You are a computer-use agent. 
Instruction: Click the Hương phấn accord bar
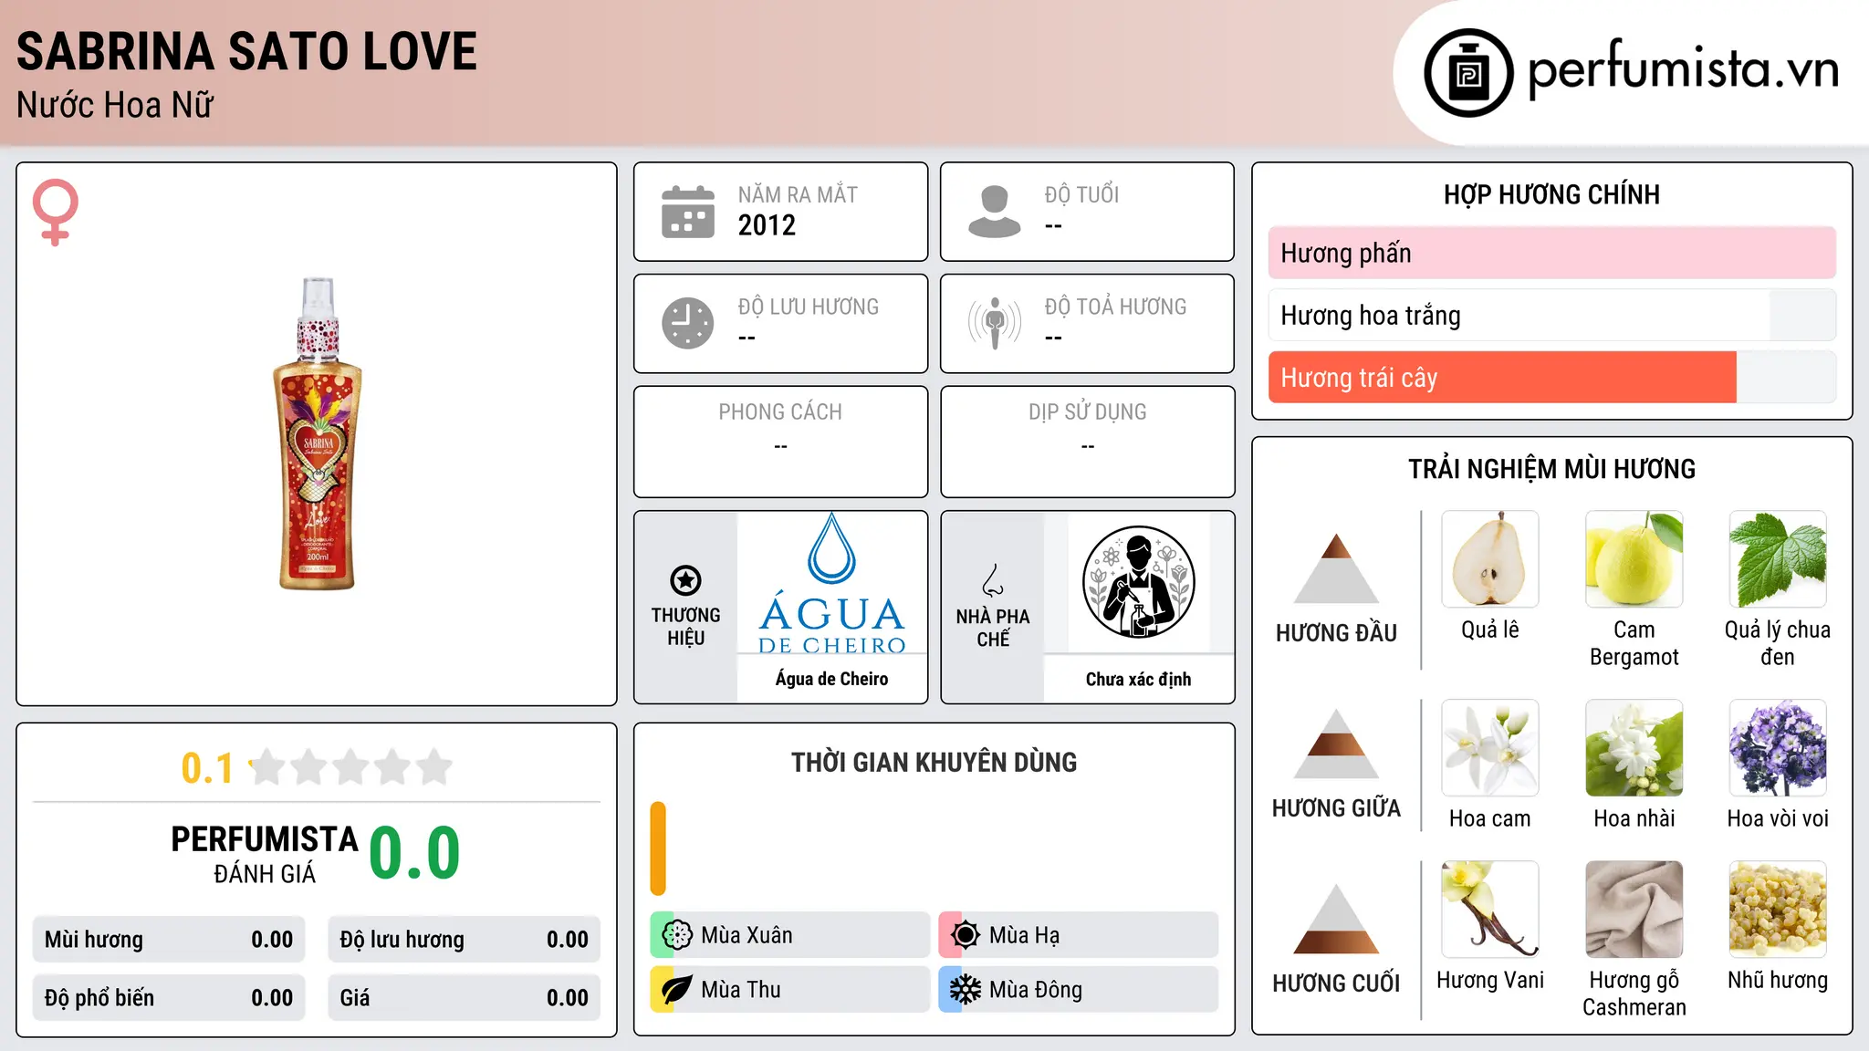point(1551,253)
